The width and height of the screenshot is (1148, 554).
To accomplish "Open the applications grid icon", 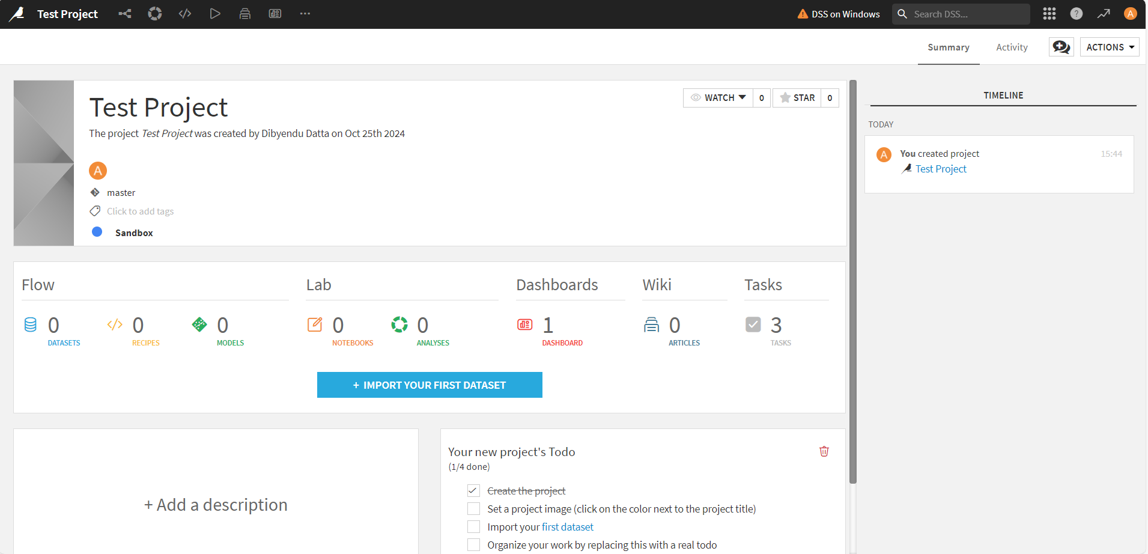I will [1049, 14].
